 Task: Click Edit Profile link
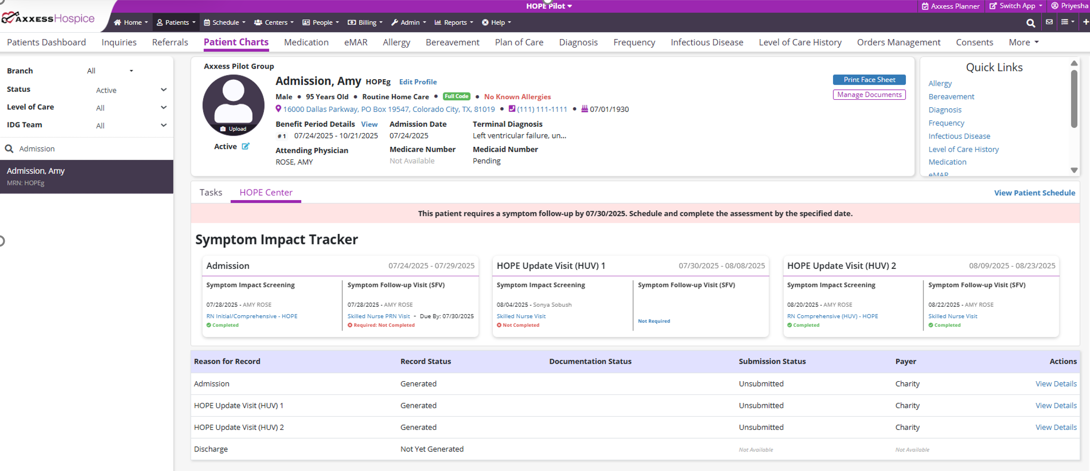click(418, 82)
